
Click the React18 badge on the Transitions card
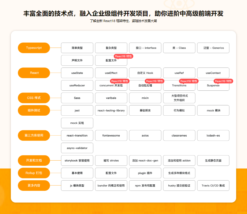pyautogui.click(x=188, y=81)
